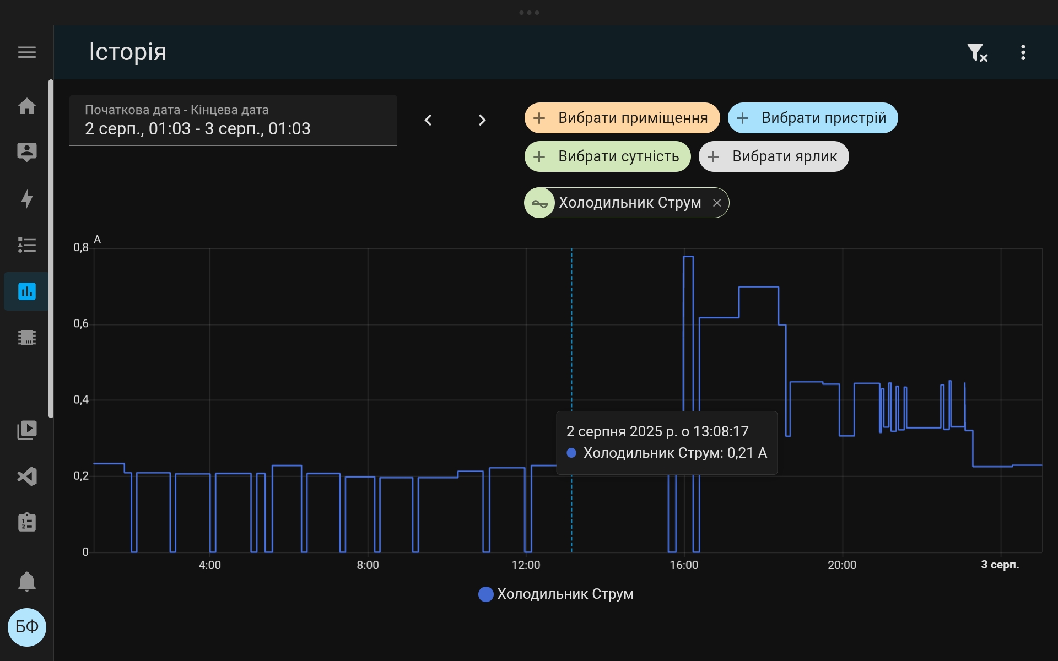This screenshot has height=661, width=1058.
Task: Click Вибрати пристрій button
Action: pyautogui.click(x=812, y=118)
